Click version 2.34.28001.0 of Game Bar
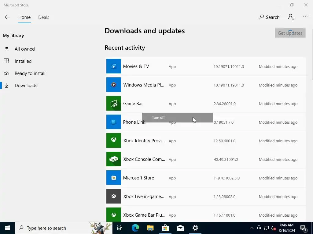This screenshot has height=234, width=313. [x=225, y=104]
